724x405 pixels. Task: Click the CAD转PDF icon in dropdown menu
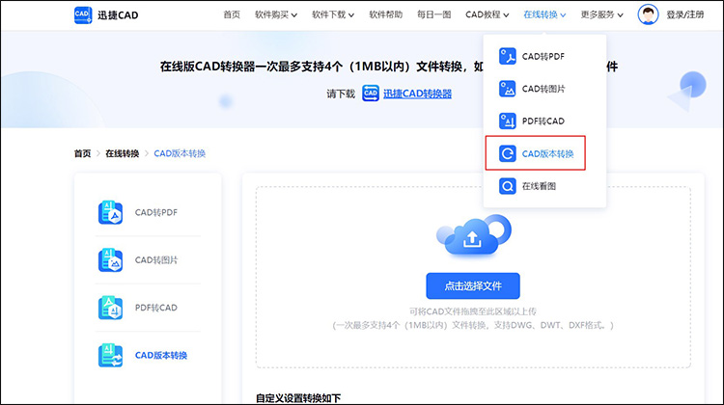(x=508, y=57)
